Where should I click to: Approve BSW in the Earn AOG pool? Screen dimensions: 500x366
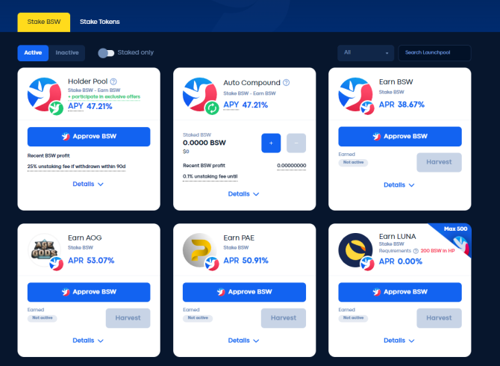89,292
